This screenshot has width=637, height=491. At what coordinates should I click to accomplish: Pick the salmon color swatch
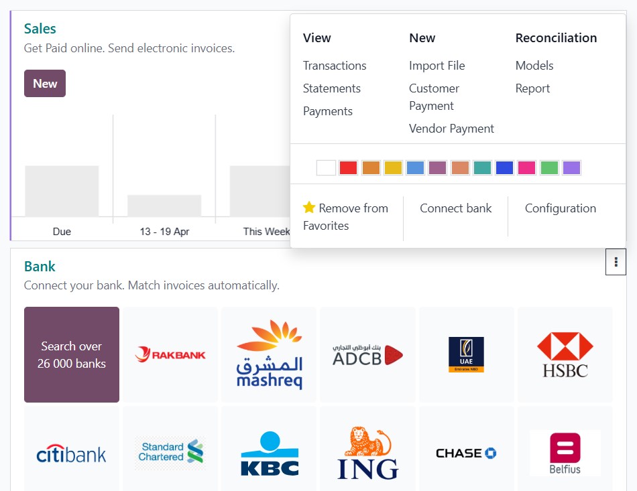[460, 167]
